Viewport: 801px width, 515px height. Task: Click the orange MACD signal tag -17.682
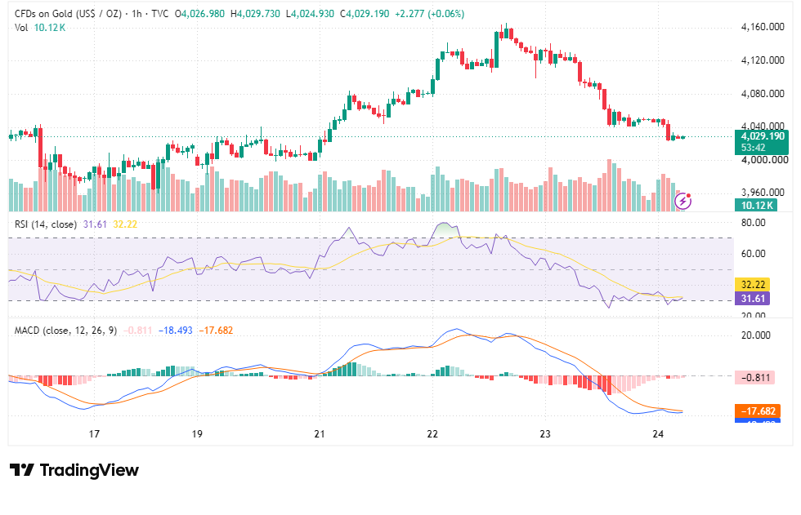(x=758, y=411)
